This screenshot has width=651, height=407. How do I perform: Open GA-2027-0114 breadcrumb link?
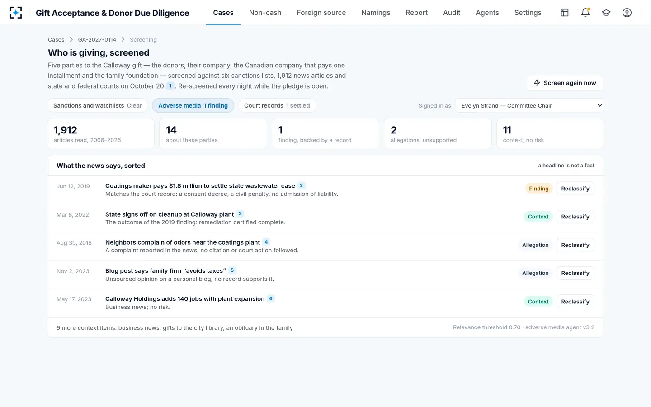click(x=97, y=40)
